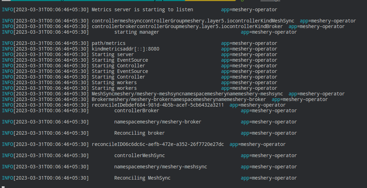Click the 'starting manager' log message
367x188 pixels.
coord(137,32)
